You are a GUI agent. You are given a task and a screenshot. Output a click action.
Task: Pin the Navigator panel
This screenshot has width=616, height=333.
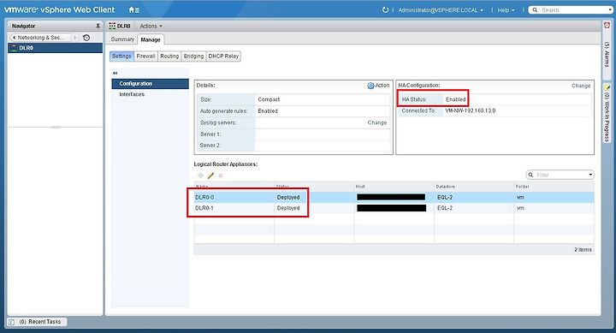coord(98,26)
